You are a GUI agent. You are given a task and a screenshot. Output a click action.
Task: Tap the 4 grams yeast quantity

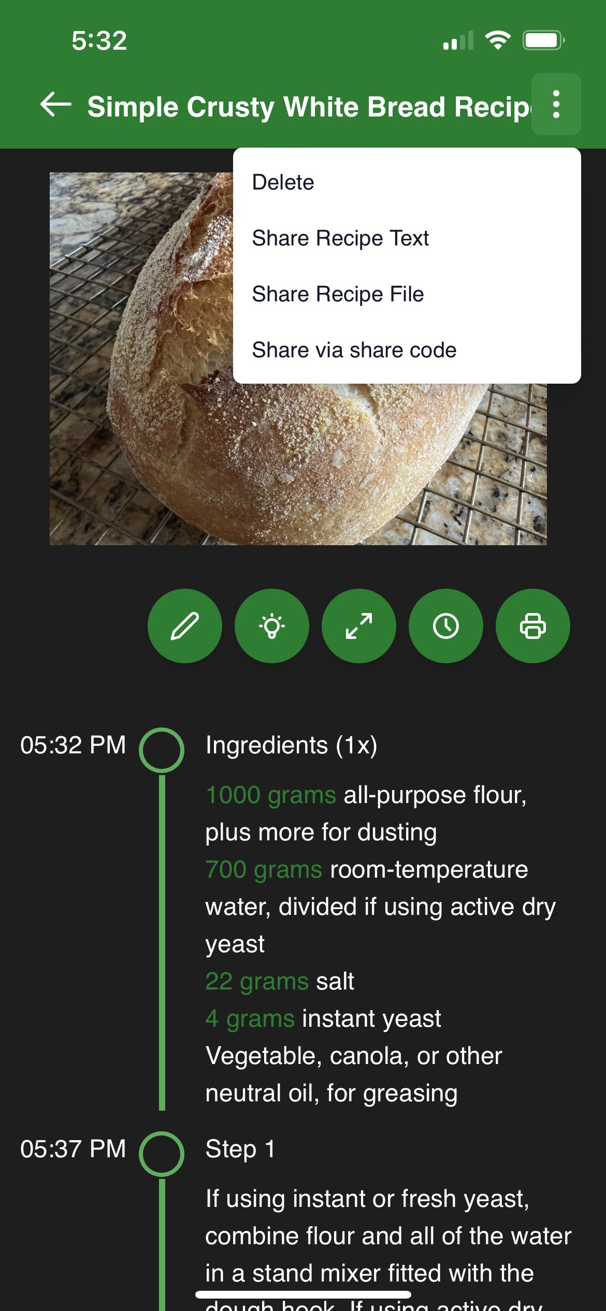pyautogui.click(x=250, y=1018)
